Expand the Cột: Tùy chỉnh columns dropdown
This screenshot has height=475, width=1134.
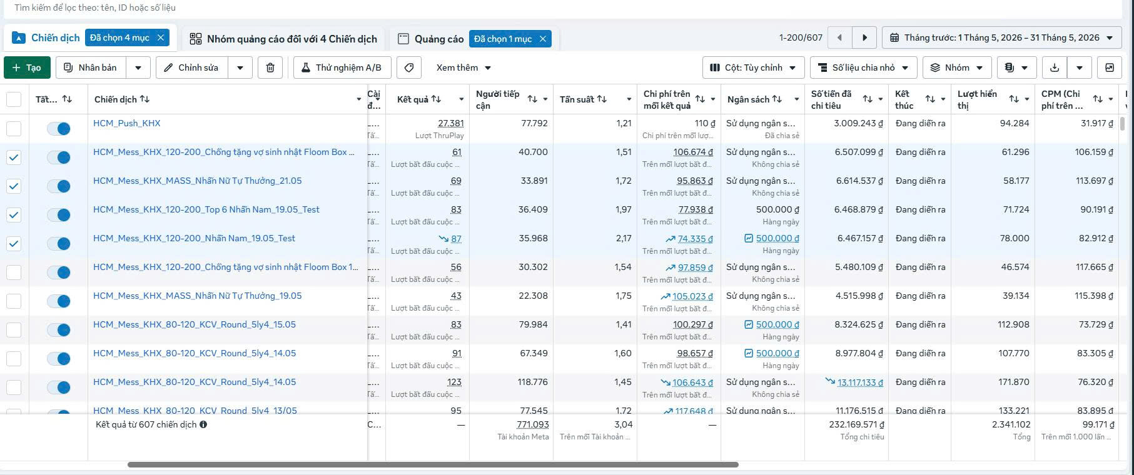tap(753, 67)
